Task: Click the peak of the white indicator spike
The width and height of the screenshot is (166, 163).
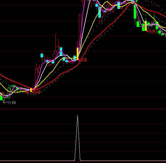Action: click(77, 115)
